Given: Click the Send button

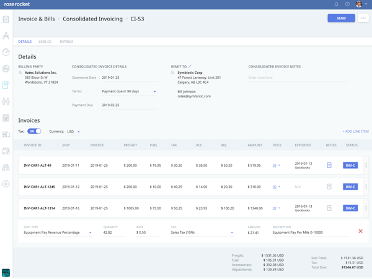Looking at the screenshot, I should click(x=341, y=18).
